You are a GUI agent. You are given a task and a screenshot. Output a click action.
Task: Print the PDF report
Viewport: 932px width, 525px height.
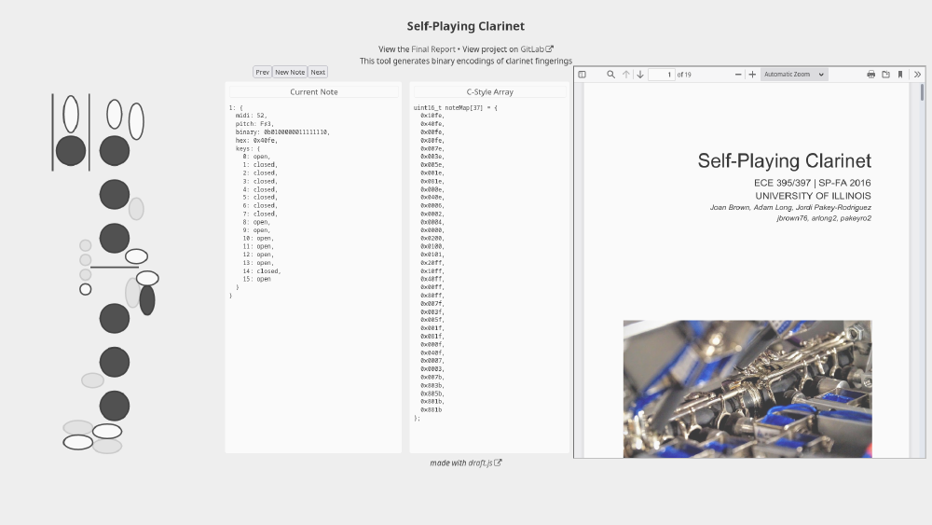coord(870,75)
